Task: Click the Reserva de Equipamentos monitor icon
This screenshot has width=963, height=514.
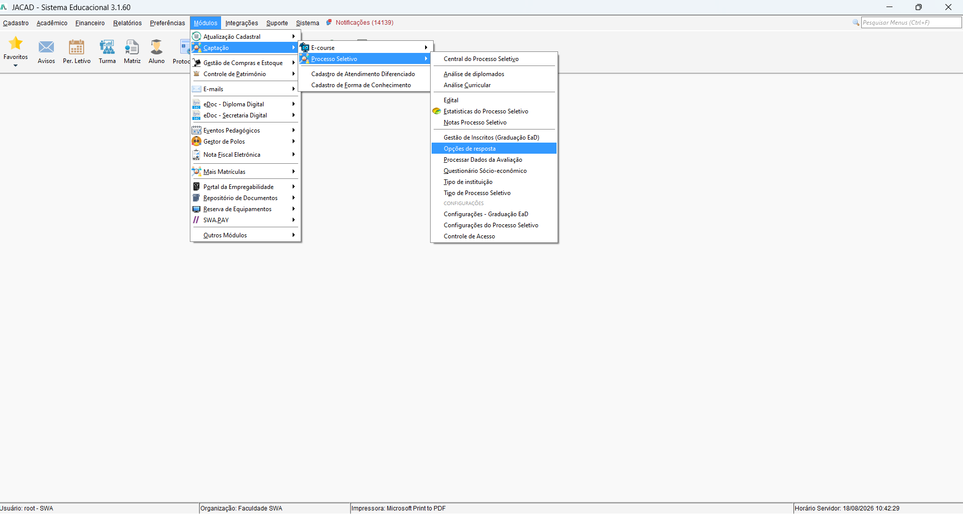Action: point(196,209)
